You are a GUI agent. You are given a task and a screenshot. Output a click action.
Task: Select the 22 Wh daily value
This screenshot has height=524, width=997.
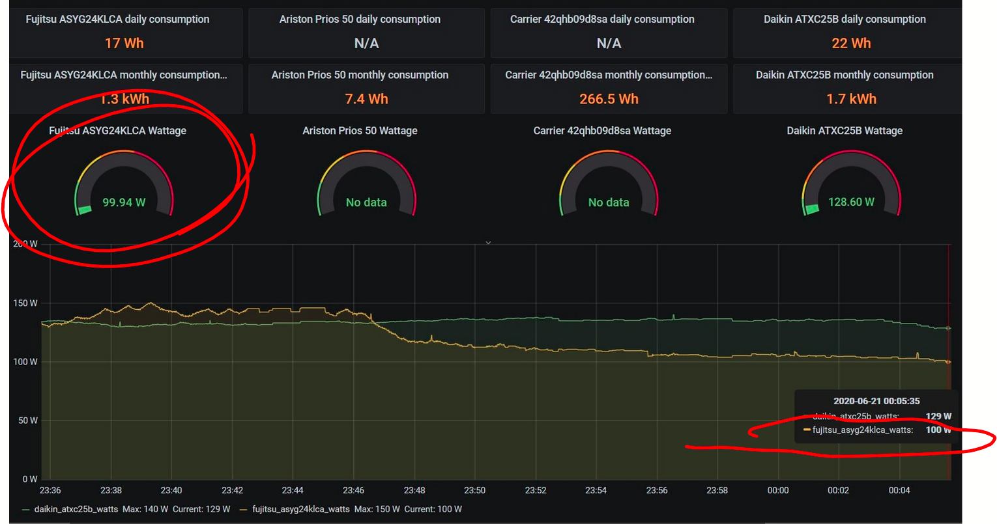pos(851,43)
